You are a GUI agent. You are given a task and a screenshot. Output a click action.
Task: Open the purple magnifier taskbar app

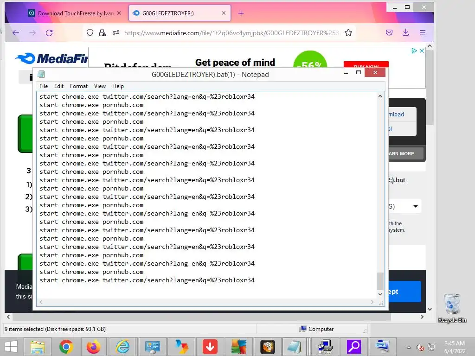tap(353, 347)
